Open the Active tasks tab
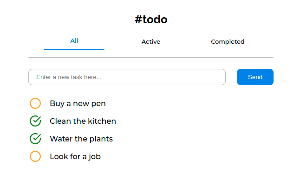 pyautogui.click(x=151, y=41)
